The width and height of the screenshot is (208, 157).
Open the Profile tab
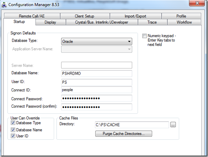coord(181,16)
